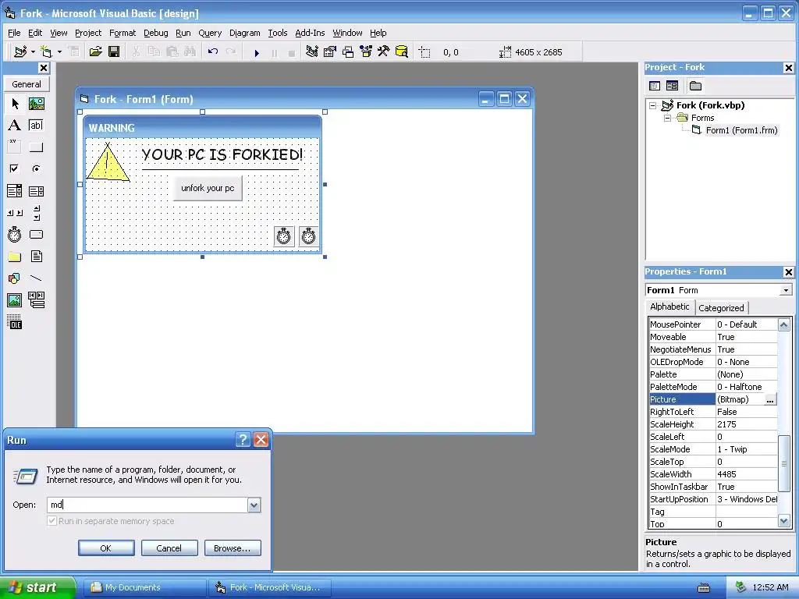This screenshot has height=599, width=799.
Task: Open the Run dialog's Open history dropdown
Action: click(254, 505)
